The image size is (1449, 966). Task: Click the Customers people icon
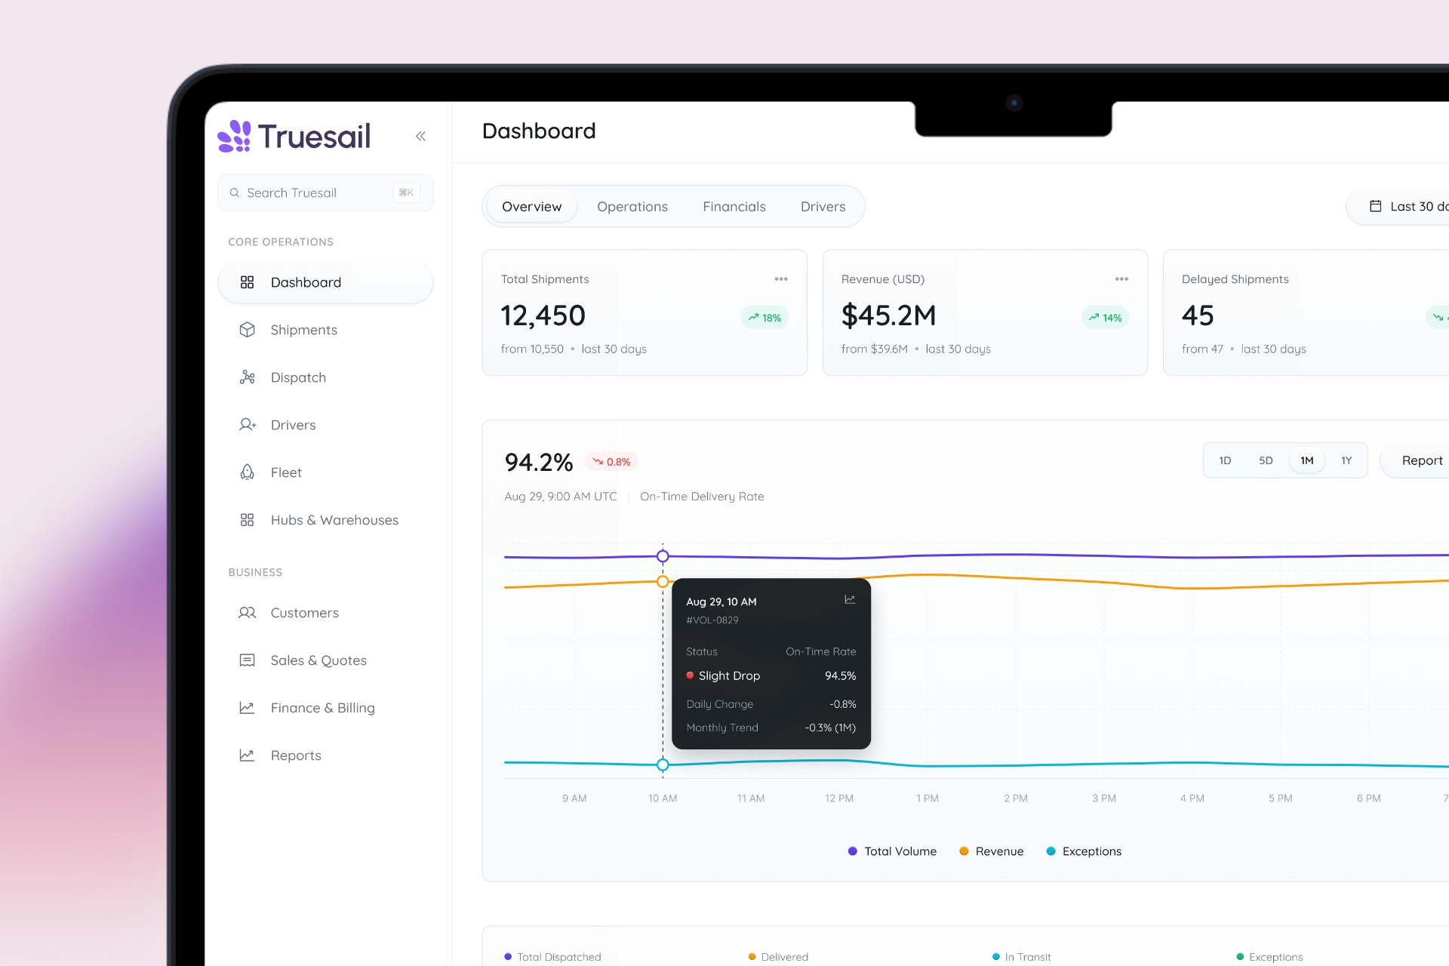[x=247, y=613]
